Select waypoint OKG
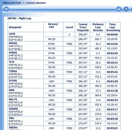Viewport: 132px width, 130px height. pyautogui.click(x=11, y=118)
